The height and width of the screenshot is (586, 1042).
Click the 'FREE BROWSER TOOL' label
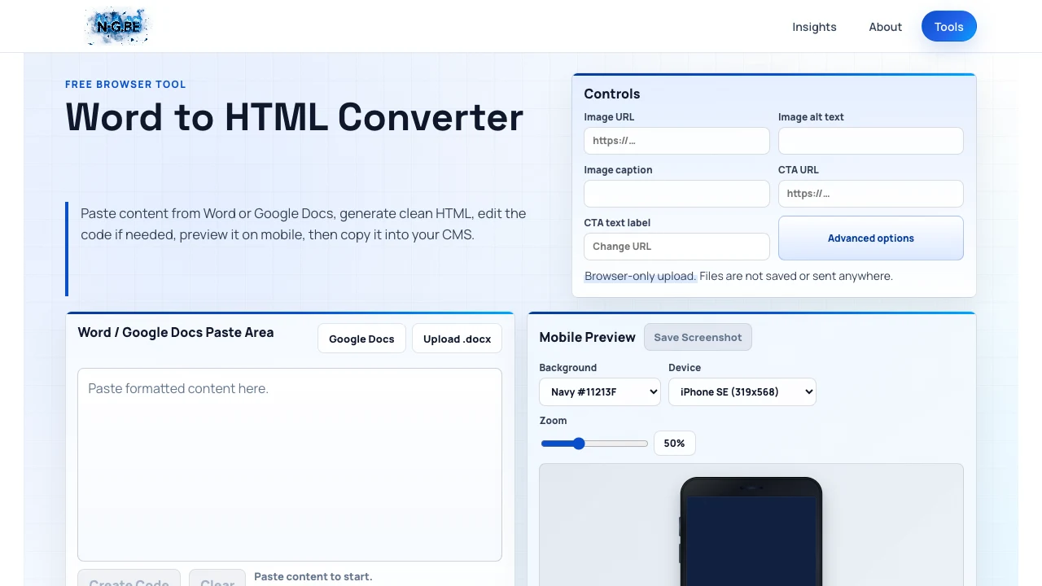(x=125, y=85)
